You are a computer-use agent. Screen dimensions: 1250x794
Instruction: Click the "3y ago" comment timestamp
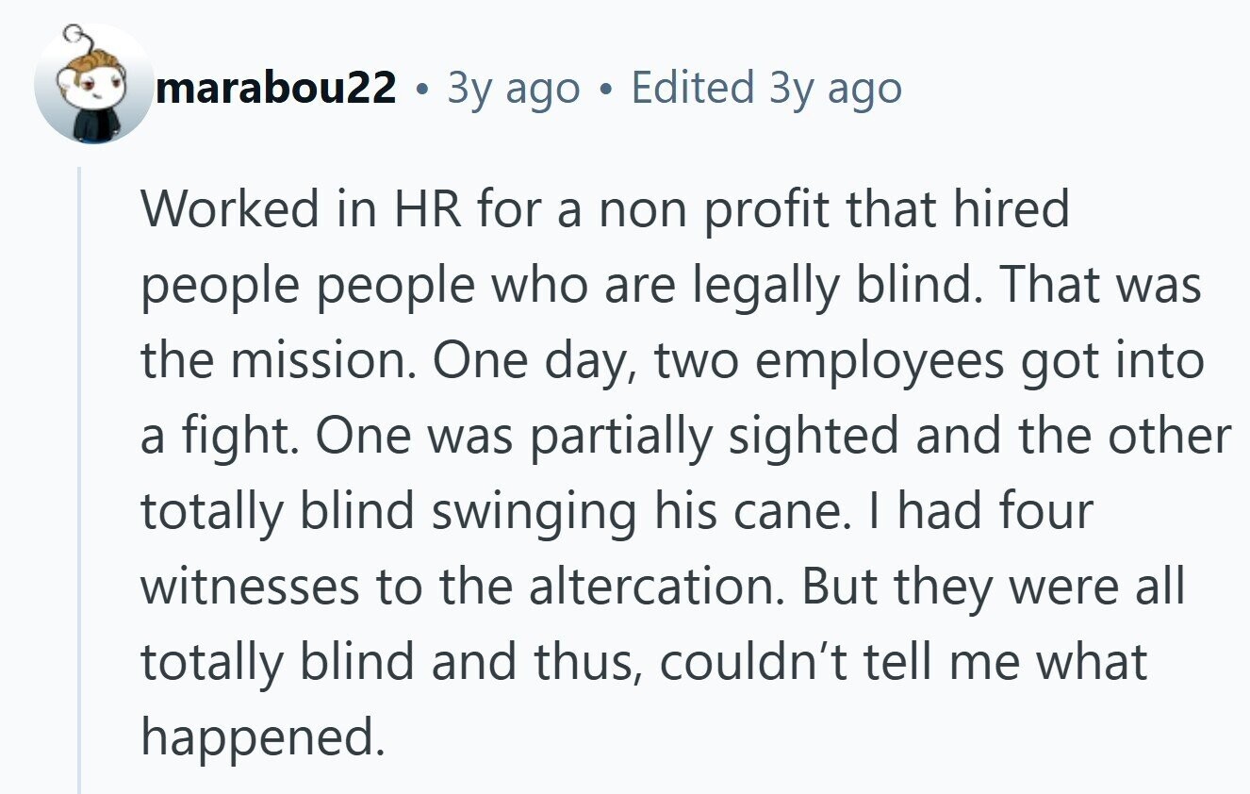(513, 88)
